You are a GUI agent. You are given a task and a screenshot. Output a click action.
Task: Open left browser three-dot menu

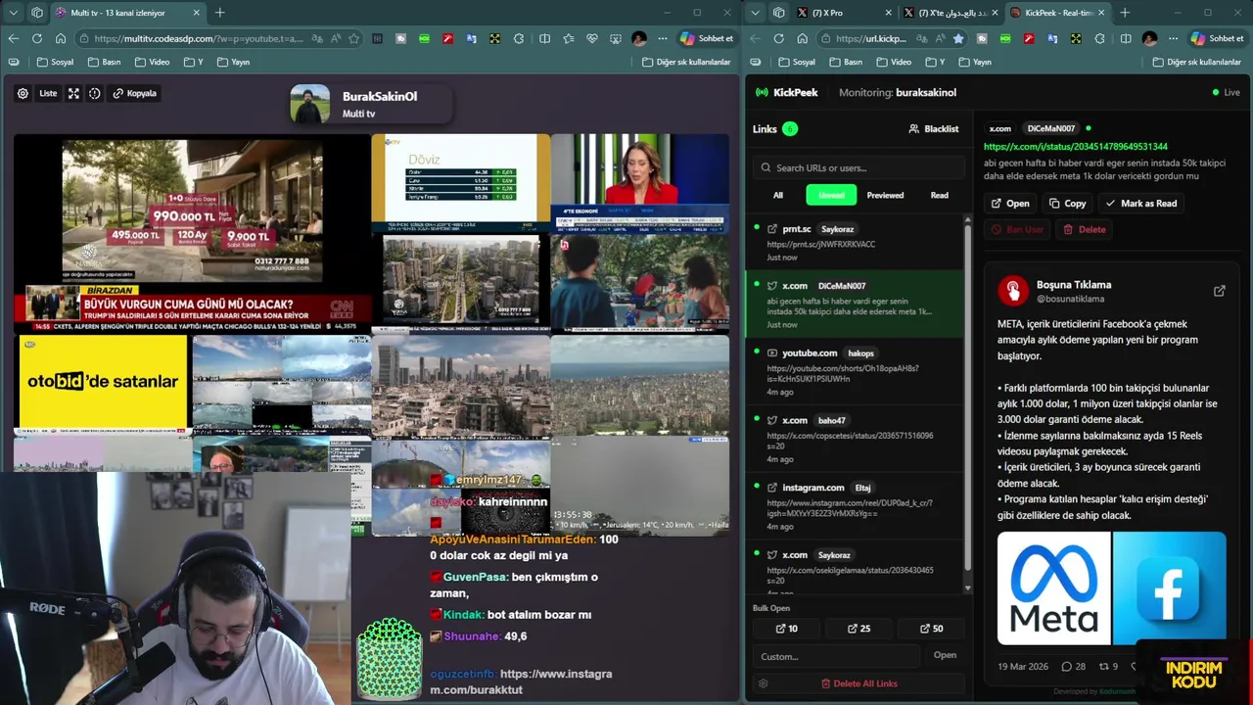click(x=663, y=38)
